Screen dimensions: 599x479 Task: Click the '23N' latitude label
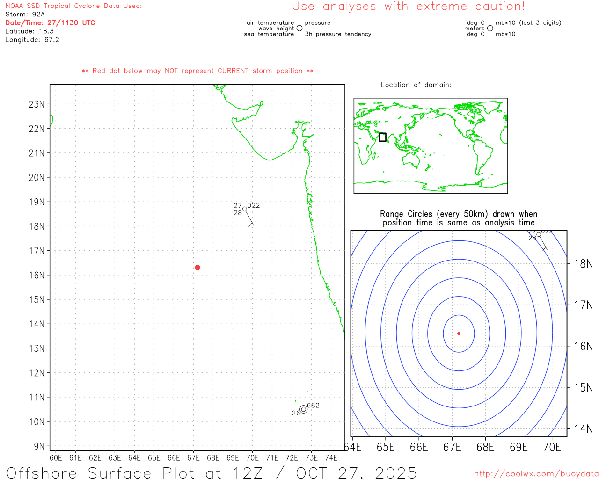[37, 104]
